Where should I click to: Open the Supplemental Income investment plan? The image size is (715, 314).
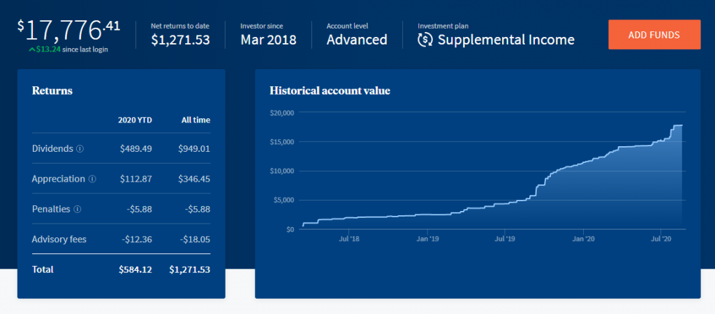[506, 40]
